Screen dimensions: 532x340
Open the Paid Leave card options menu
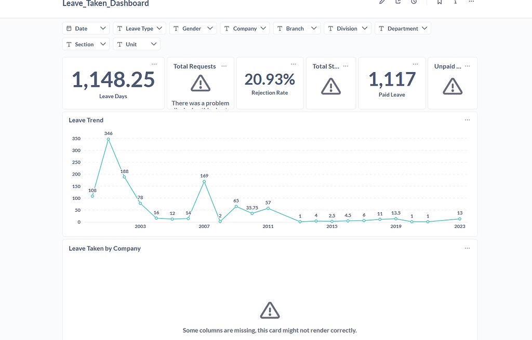[x=415, y=63]
